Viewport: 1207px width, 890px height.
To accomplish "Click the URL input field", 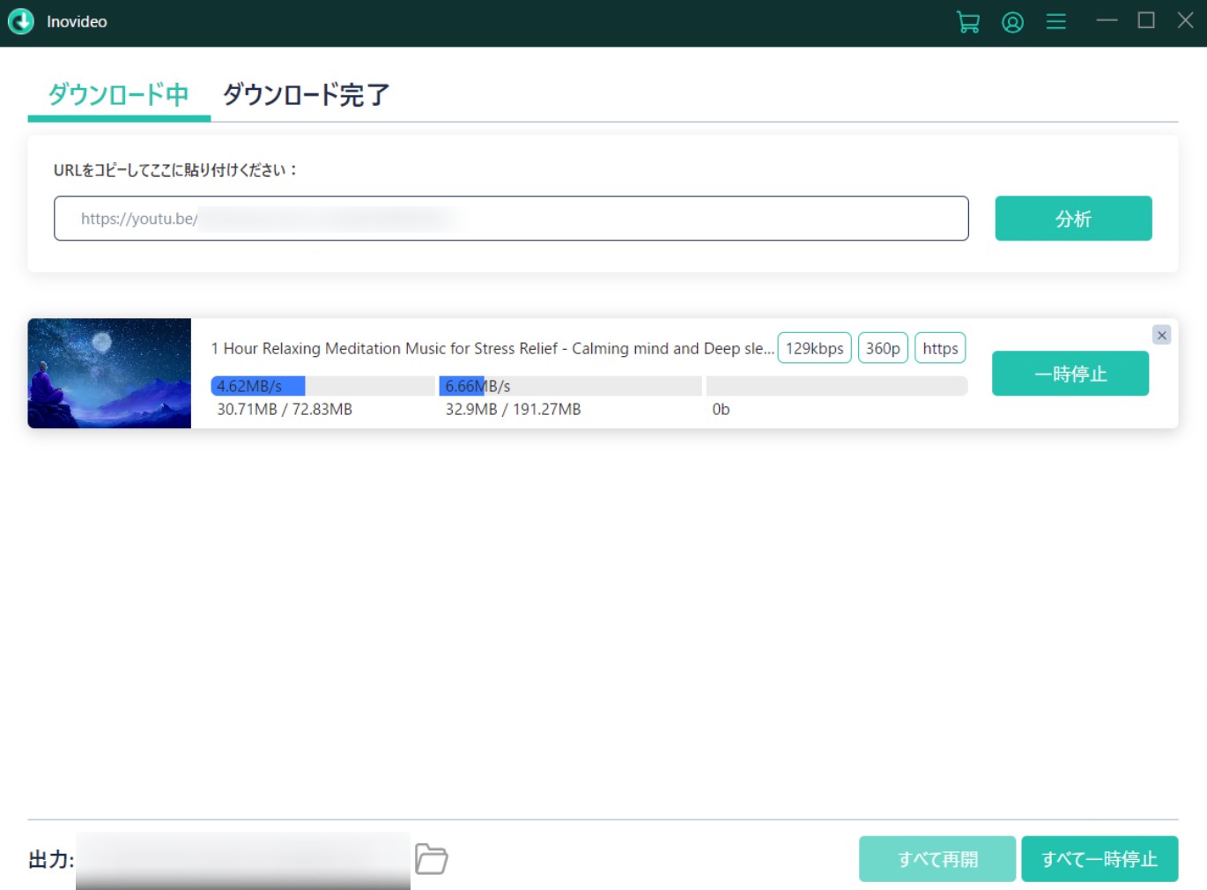I will [511, 219].
